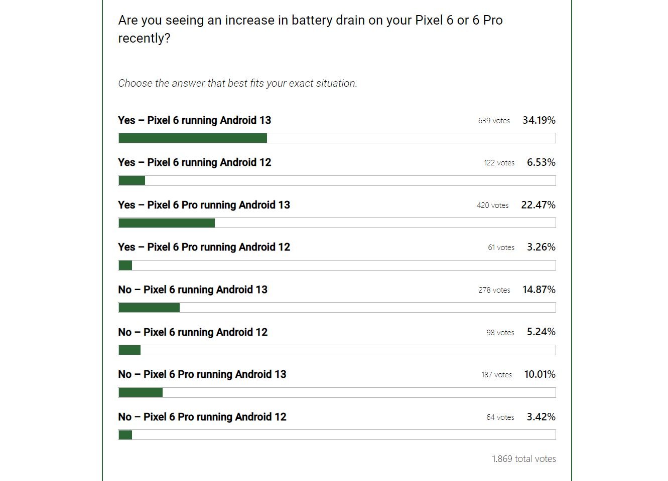Click the green result bar for 22.47%
The height and width of the screenshot is (481, 668).
coord(167,223)
